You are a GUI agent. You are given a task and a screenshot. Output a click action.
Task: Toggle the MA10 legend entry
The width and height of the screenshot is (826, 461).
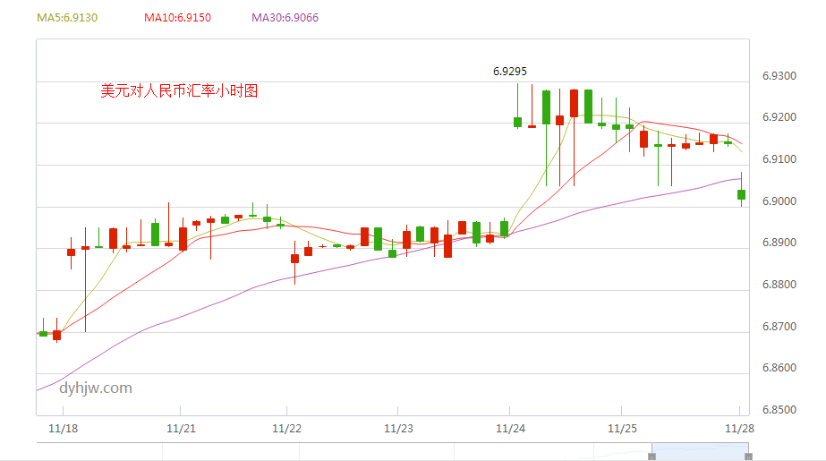177,17
